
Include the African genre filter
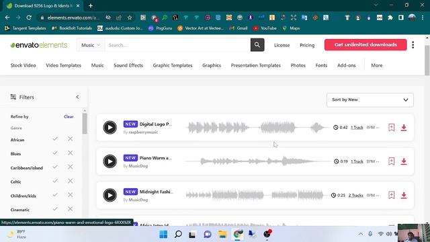pyautogui.click(x=55, y=139)
